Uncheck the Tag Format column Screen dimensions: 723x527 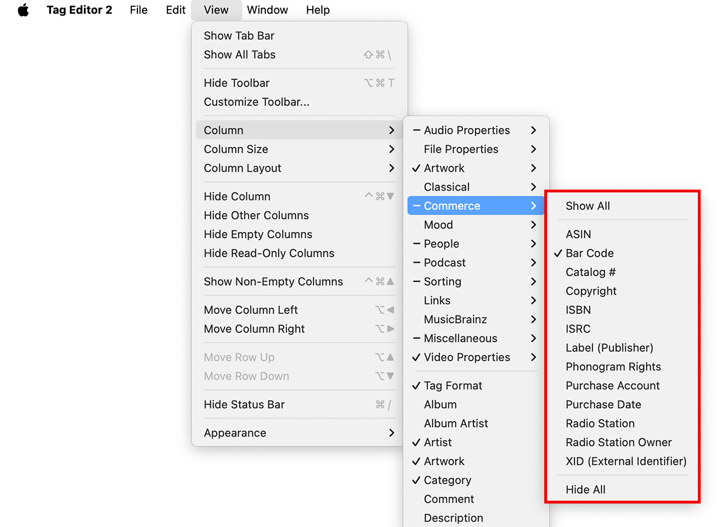pos(476,386)
